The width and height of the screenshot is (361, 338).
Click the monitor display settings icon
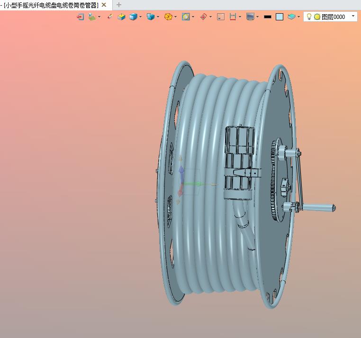(250, 17)
